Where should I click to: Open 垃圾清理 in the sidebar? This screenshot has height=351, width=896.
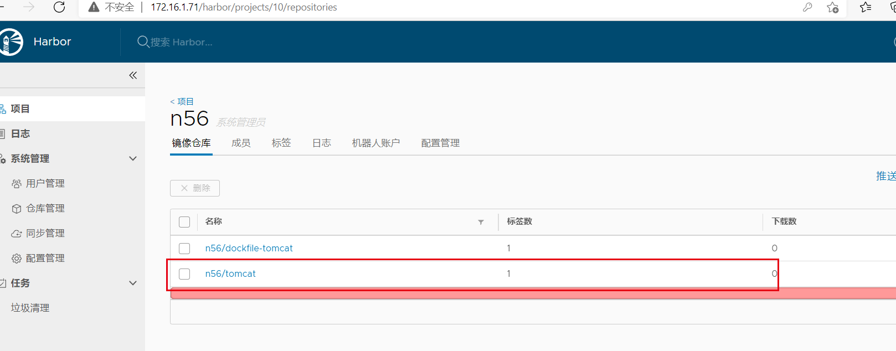(x=30, y=308)
